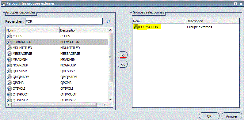Select the QMQMADM name cell
Image resolution: width=244 pixels, height=120 pixels.
[x=21, y=77]
